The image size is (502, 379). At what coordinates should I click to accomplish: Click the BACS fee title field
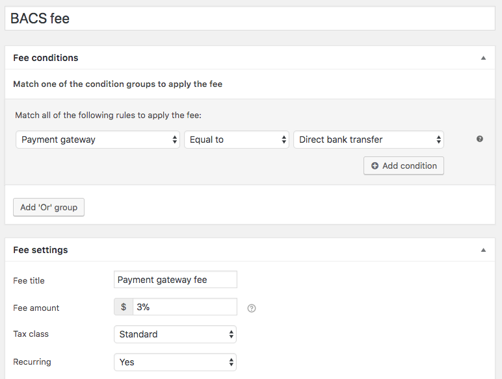[x=250, y=18]
